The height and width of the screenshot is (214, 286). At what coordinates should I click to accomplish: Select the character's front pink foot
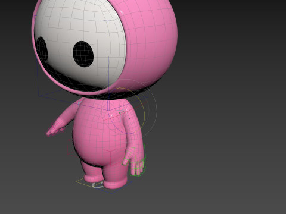(x=115, y=182)
